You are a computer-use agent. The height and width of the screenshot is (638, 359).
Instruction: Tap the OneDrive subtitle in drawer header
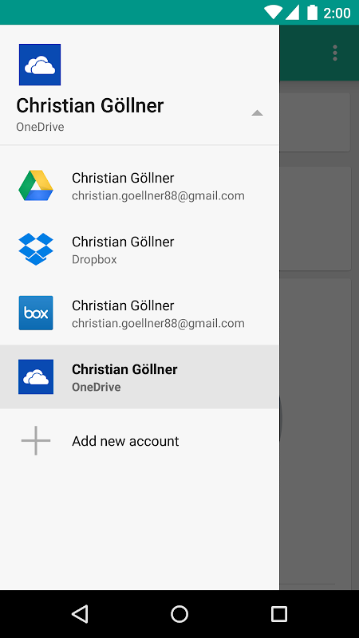pos(41,127)
